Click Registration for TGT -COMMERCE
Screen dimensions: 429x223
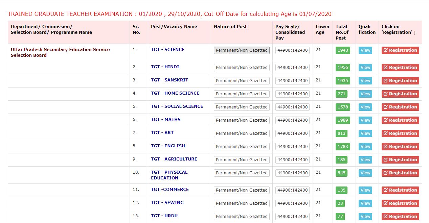(400, 190)
